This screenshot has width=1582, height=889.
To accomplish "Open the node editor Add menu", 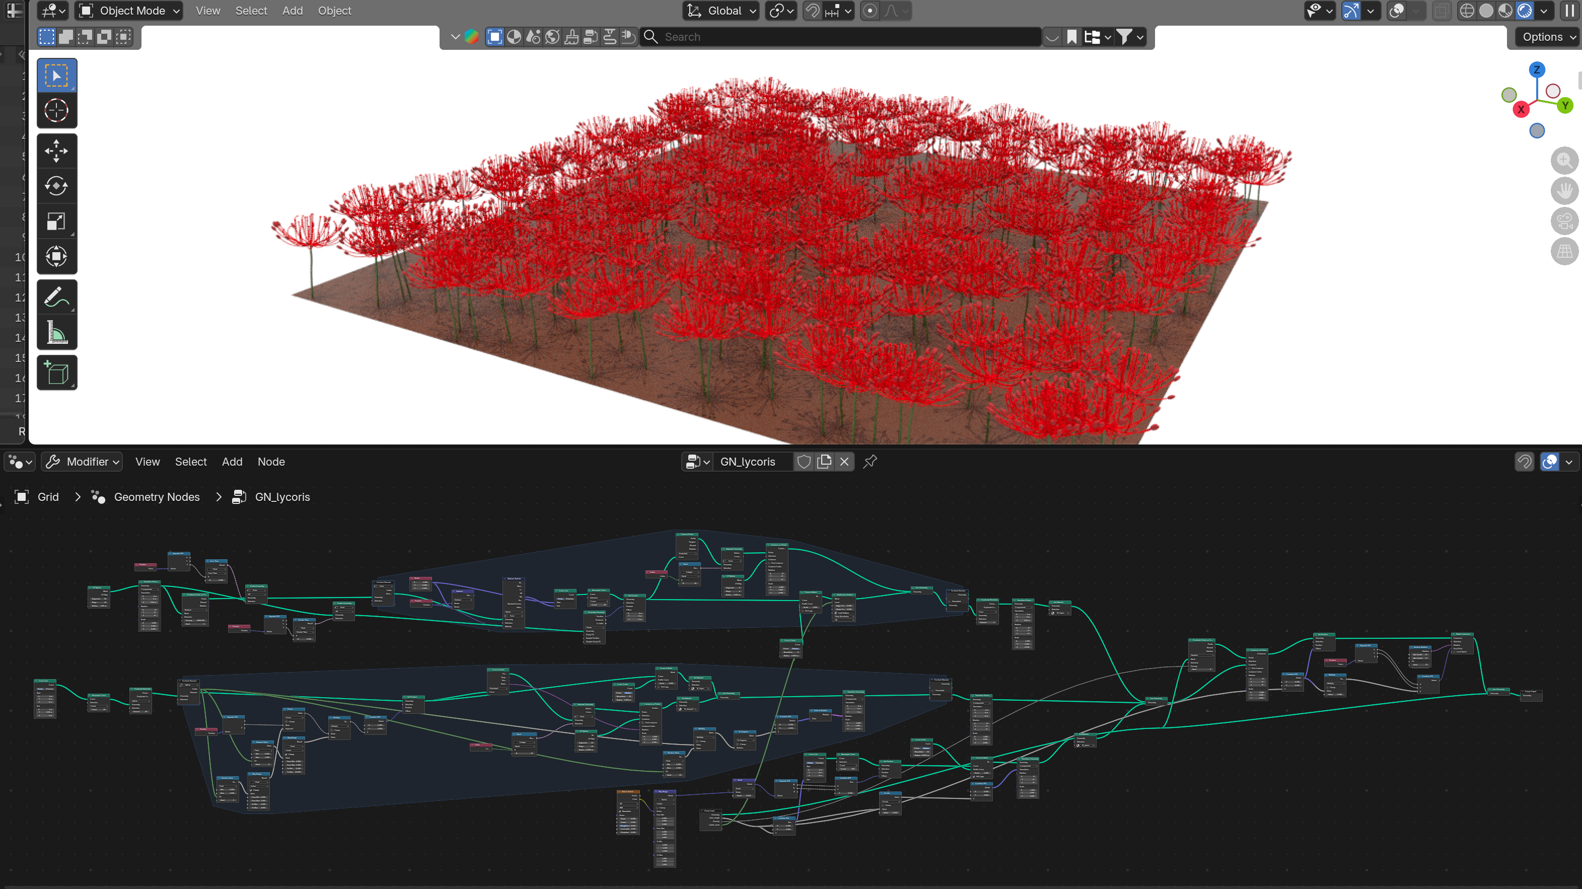I will tap(232, 462).
